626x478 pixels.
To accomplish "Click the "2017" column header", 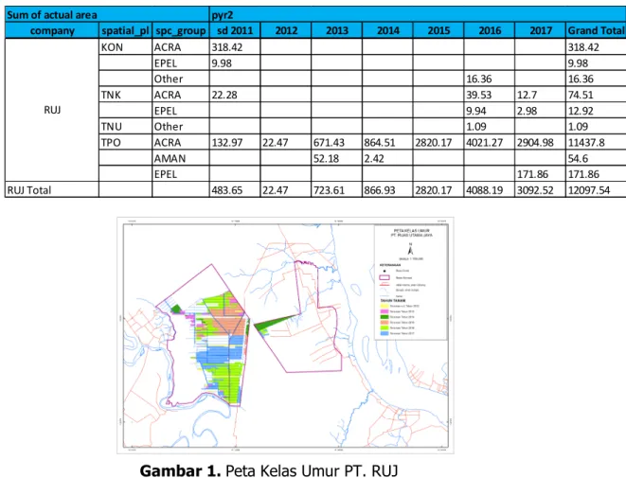I will tap(540, 30).
